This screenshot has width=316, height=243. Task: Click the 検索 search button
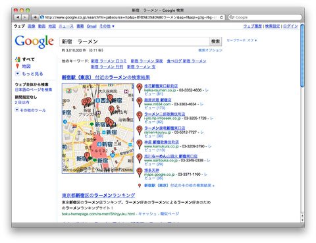(215, 41)
